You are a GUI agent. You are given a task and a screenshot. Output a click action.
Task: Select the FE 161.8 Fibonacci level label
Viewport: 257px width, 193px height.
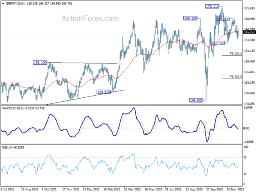[x=236, y=76]
